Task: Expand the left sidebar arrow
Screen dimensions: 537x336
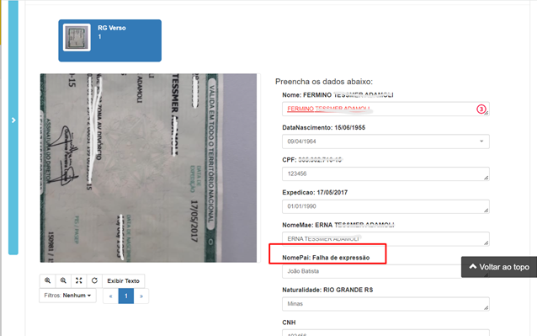Action: tap(13, 120)
